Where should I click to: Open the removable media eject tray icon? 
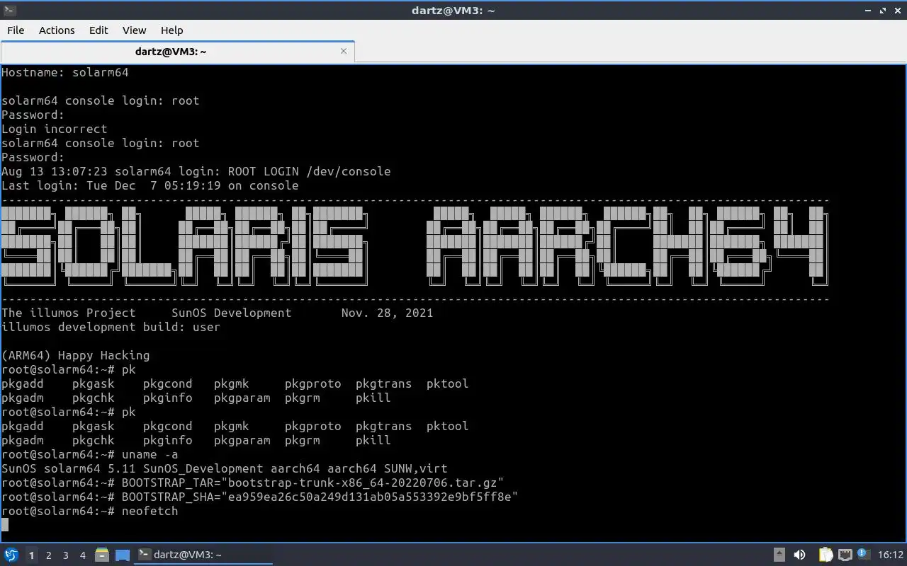coord(779,555)
